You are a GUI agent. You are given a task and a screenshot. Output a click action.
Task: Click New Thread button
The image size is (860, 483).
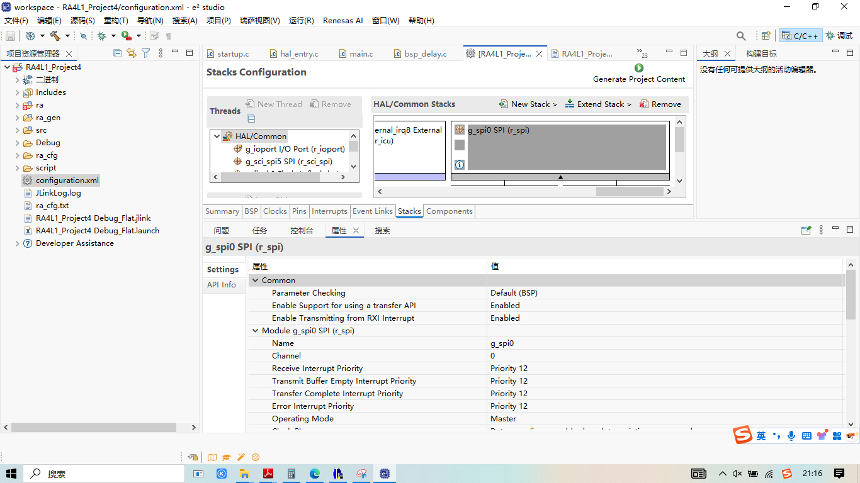point(274,104)
